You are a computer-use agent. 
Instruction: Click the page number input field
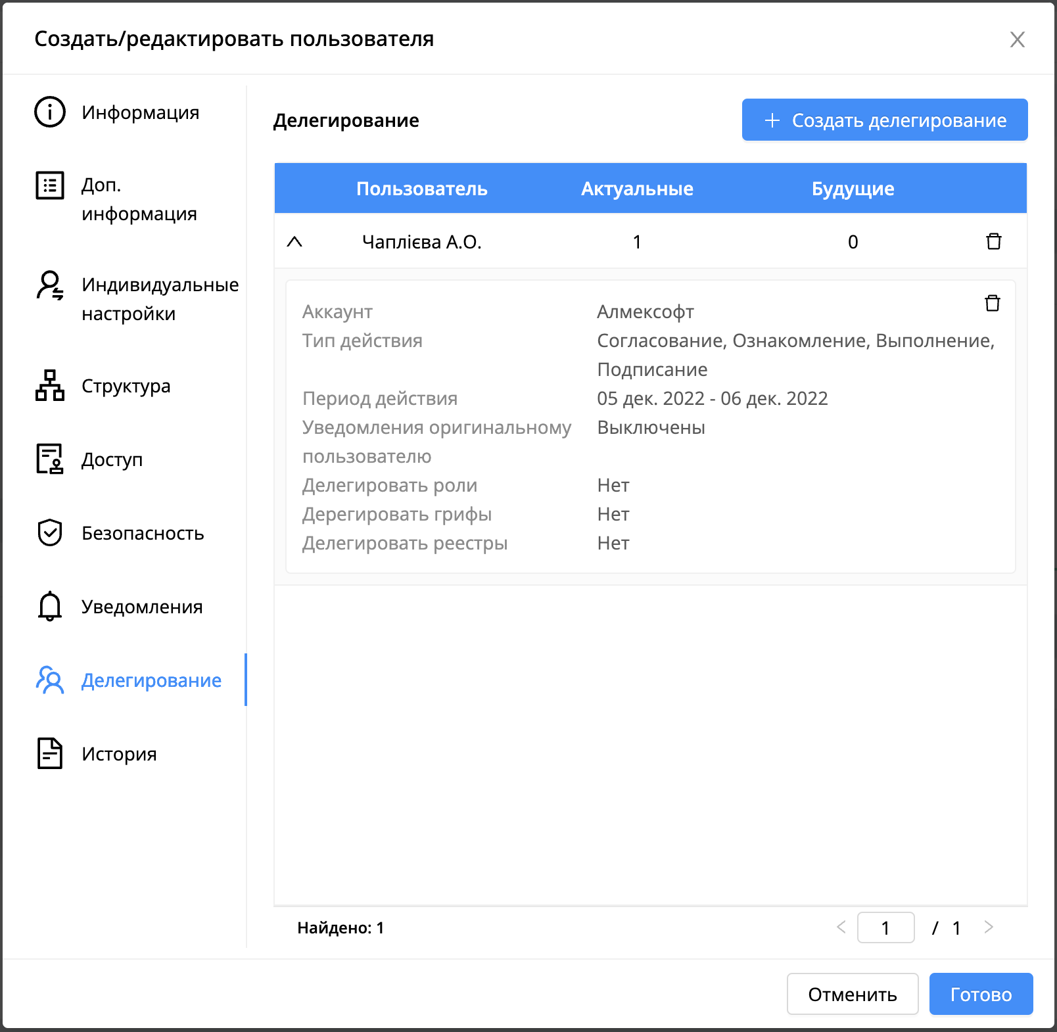[885, 927]
